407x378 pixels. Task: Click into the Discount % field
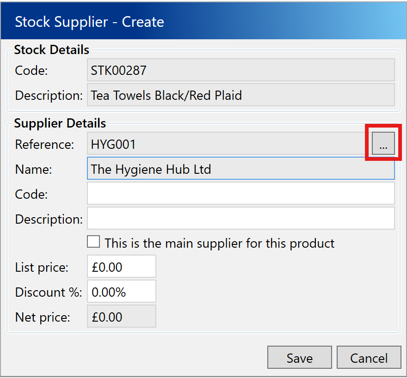[121, 292]
